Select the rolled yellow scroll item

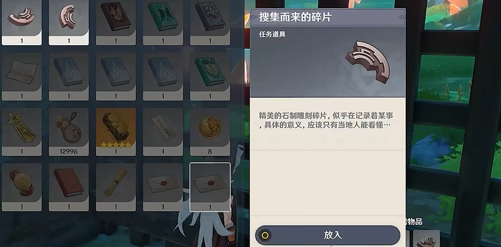116,187
